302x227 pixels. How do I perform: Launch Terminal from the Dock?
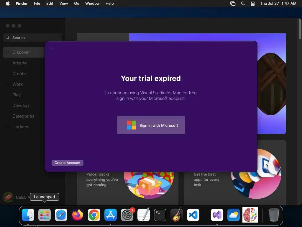click(160, 215)
